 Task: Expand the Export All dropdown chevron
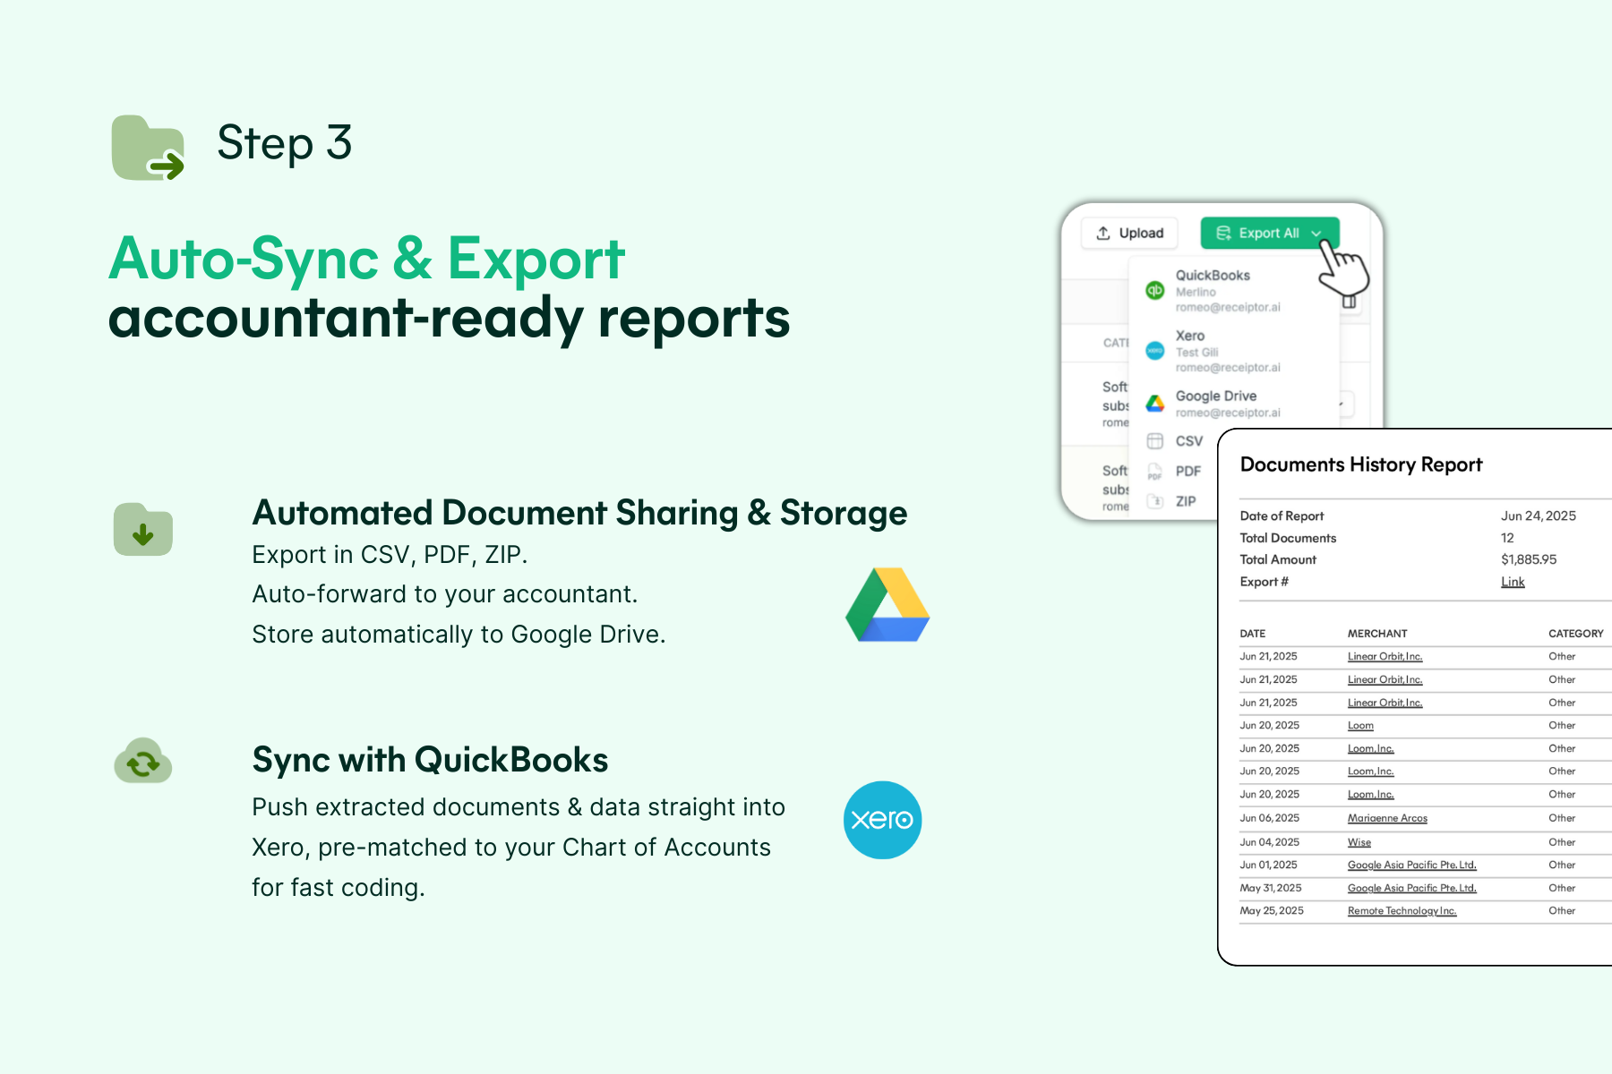click(x=1316, y=234)
